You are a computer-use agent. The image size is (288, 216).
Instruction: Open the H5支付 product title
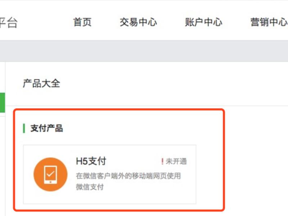click(91, 161)
